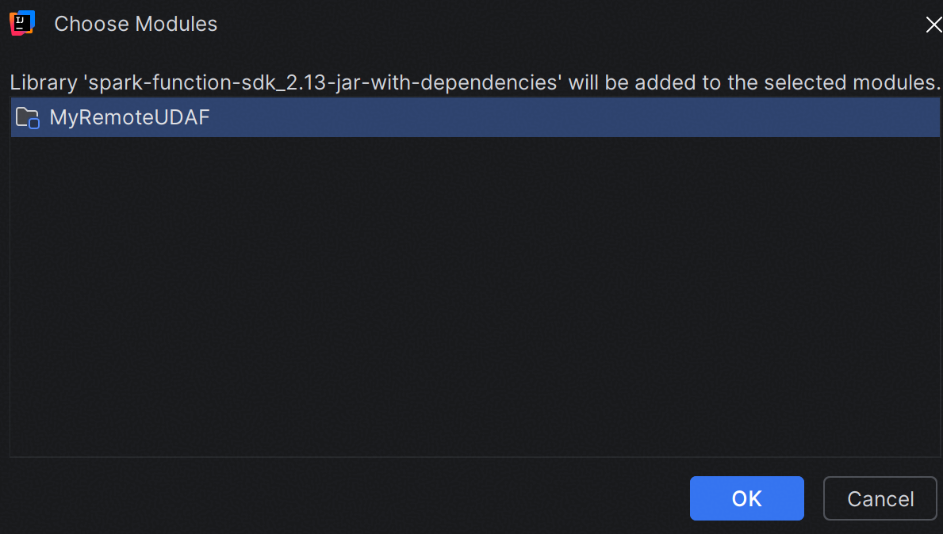943x534 pixels.
Task: Close the Choose Modules dialog
Action: tap(933, 25)
